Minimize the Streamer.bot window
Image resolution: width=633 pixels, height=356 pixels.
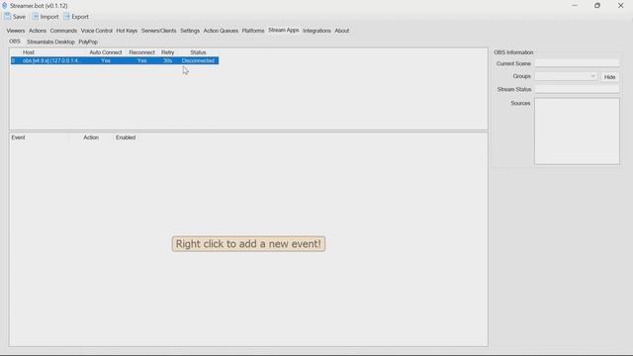click(x=575, y=6)
